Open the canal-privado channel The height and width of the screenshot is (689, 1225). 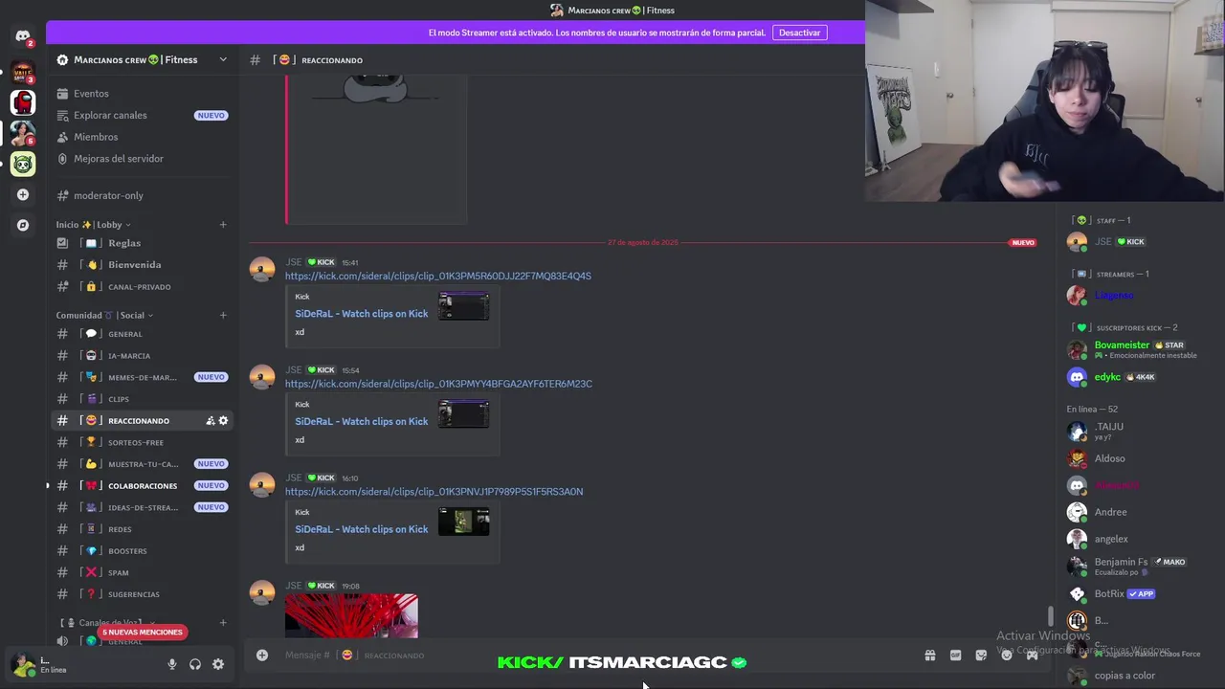point(142,287)
